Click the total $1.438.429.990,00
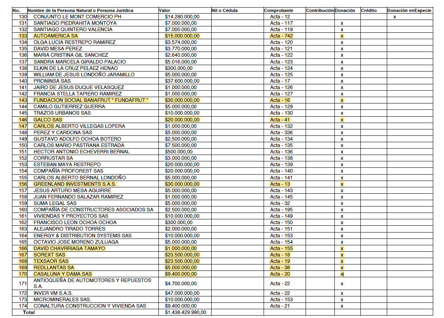The image size is (444, 318). point(186,312)
